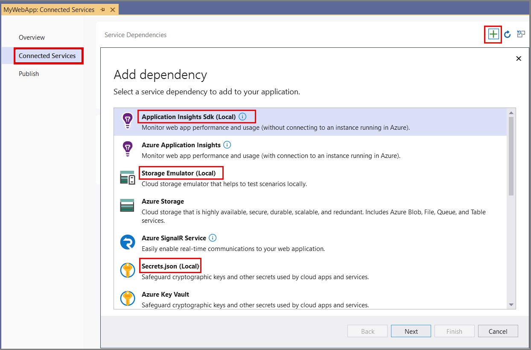Select Azure Key Vault dependency
Screen dimensions: 531x350
point(310,298)
